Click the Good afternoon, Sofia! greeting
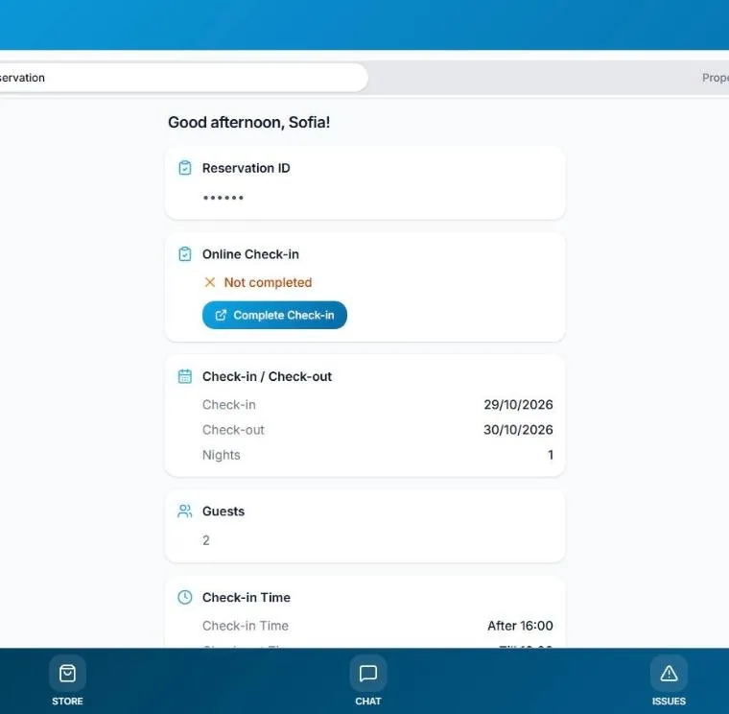 pyautogui.click(x=248, y=122)
